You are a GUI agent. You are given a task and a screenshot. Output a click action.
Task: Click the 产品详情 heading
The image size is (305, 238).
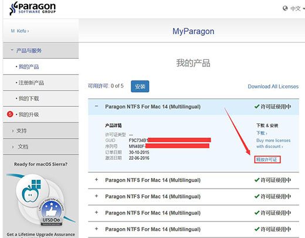pos(113,126)
